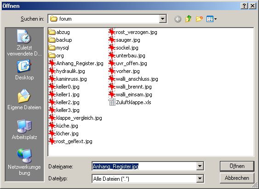259x189 pixels.
Task: Open Eigene Dateien in places bar
Action: (24, 100)
